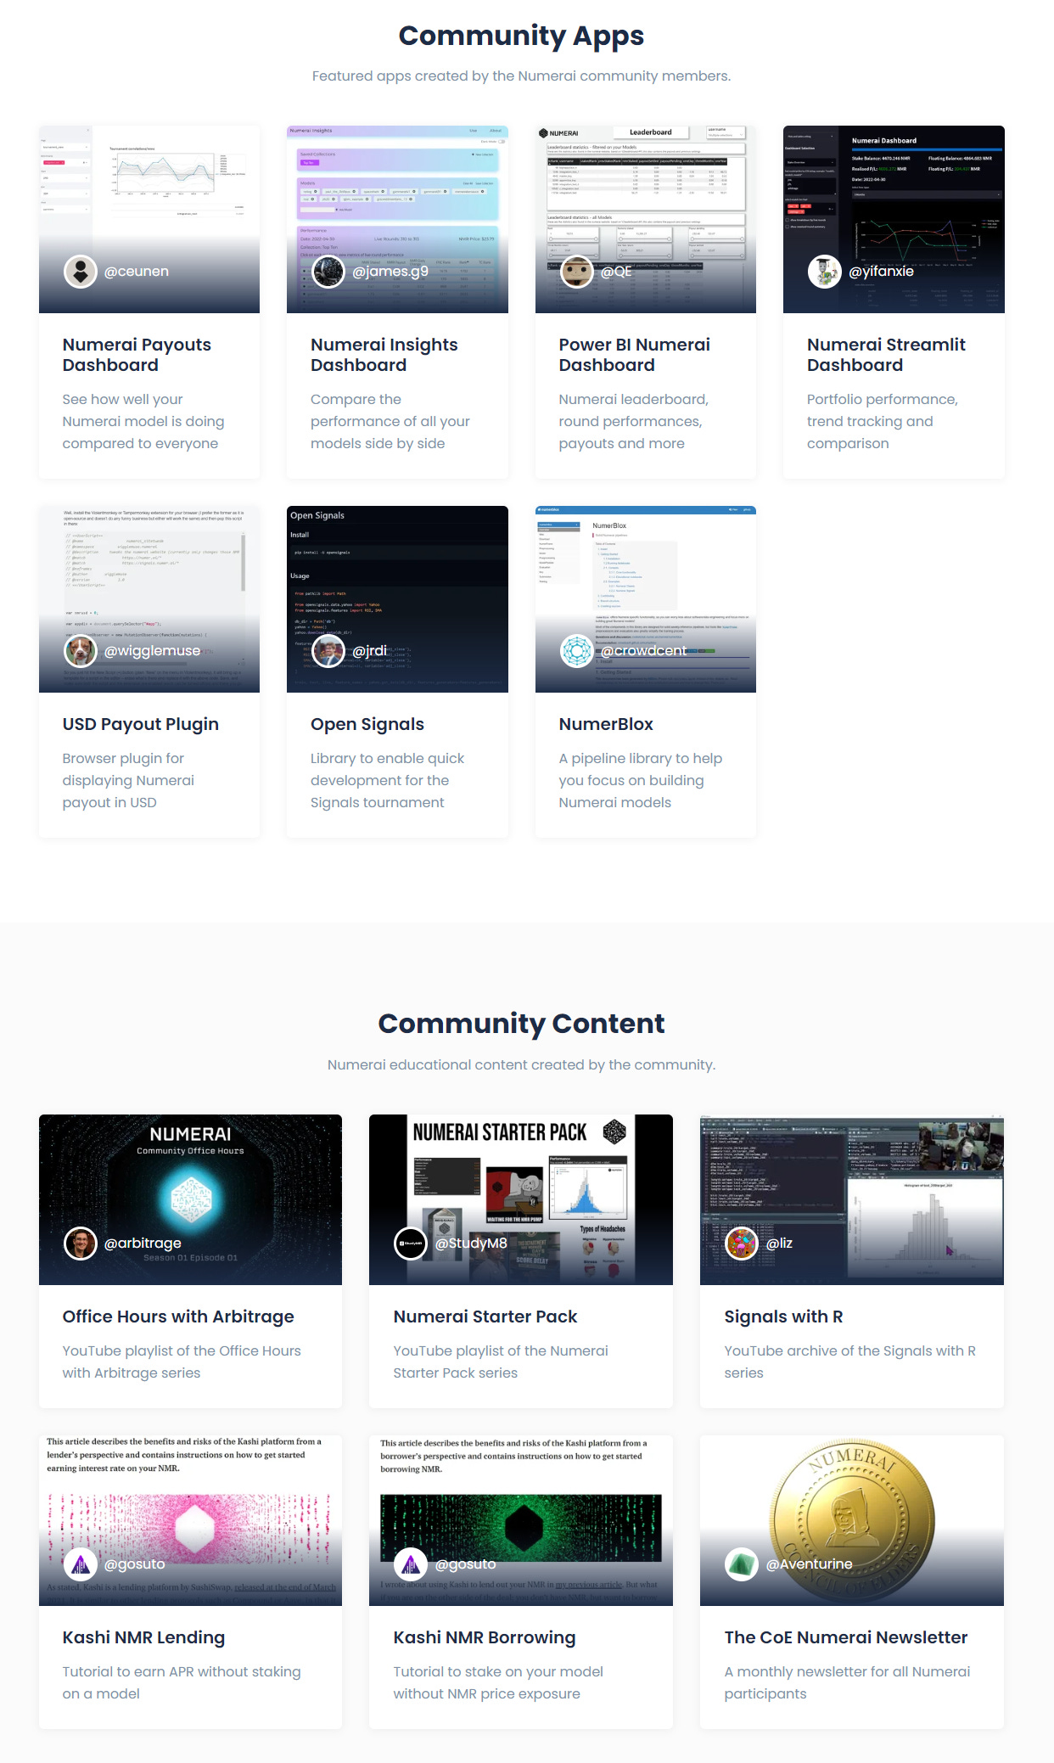Open Numerai Starter Pack banner thumbnail
Viewport: 1054px width, 1763px height.
(x=521, y=1199)
